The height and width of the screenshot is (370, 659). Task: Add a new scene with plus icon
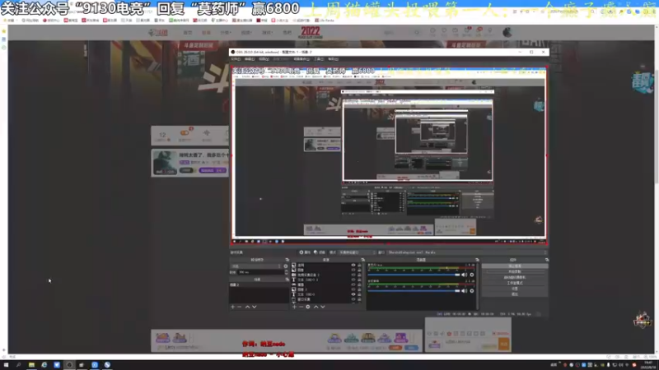click(x=233, y=307)
